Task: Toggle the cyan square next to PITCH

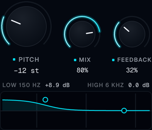Action: (14, 59)
